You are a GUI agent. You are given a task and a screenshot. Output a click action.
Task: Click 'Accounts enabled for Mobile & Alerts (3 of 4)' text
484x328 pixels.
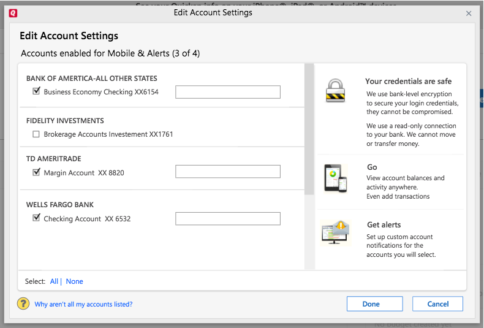[x=110, y=53]
